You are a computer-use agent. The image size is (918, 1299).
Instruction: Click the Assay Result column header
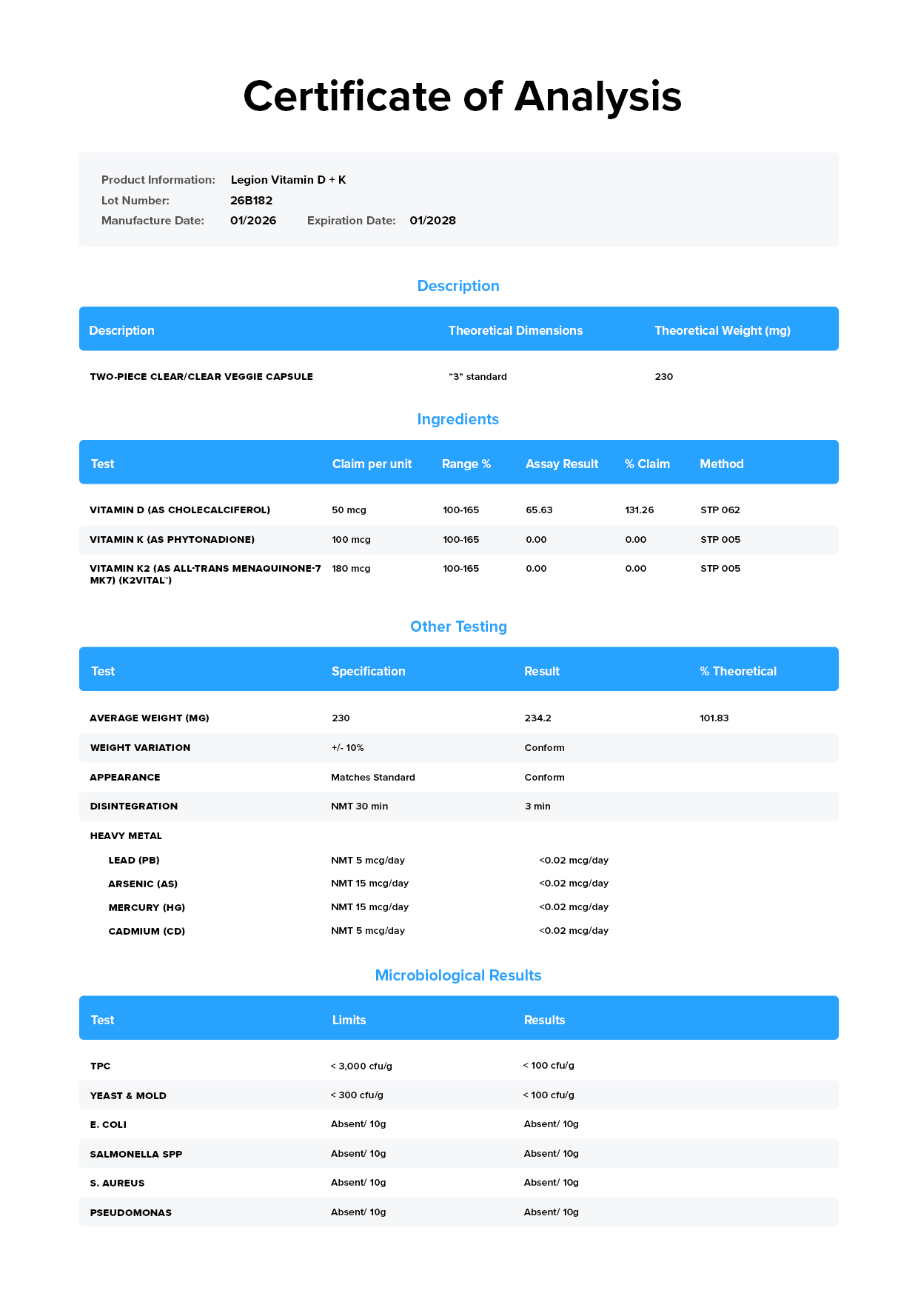click(562, 464)
